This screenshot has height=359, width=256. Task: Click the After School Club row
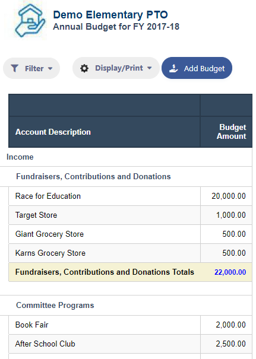130,344
